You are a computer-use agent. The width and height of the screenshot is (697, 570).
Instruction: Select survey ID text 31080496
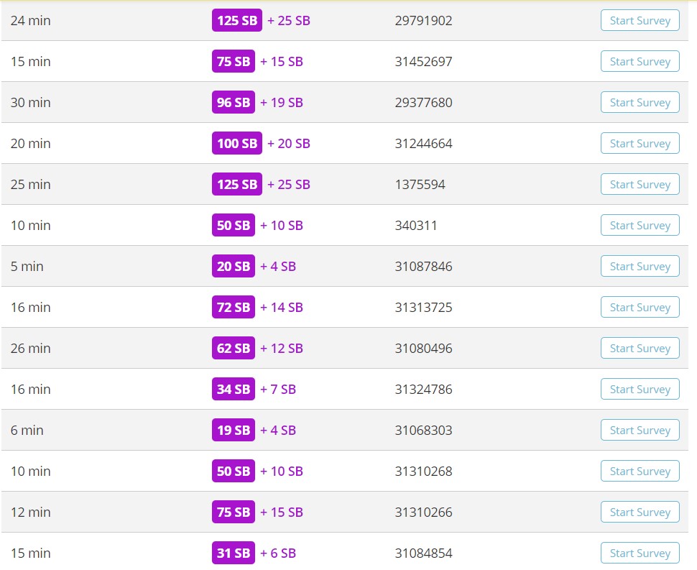[424, 348]
